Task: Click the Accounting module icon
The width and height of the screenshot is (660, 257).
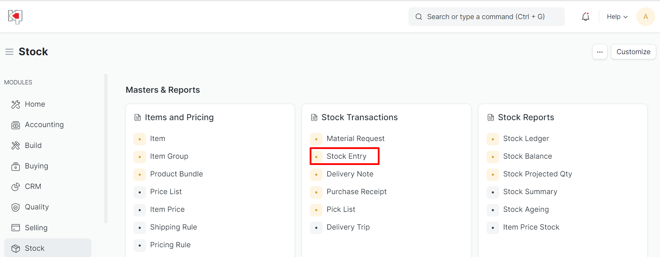Action: [16, 125]
